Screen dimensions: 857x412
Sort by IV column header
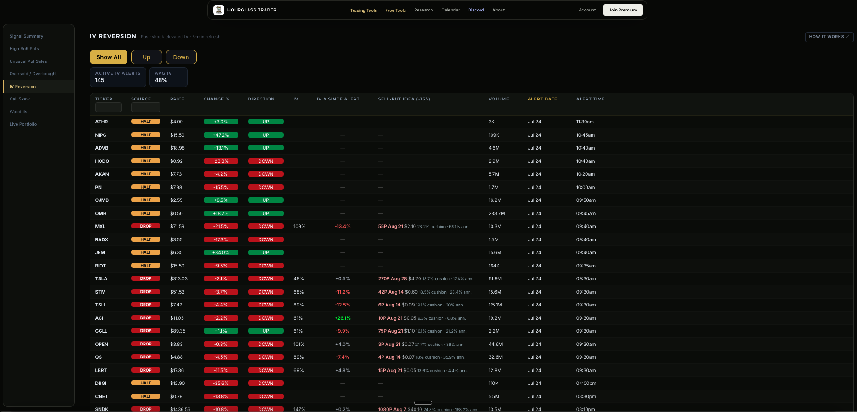[296, 99]
